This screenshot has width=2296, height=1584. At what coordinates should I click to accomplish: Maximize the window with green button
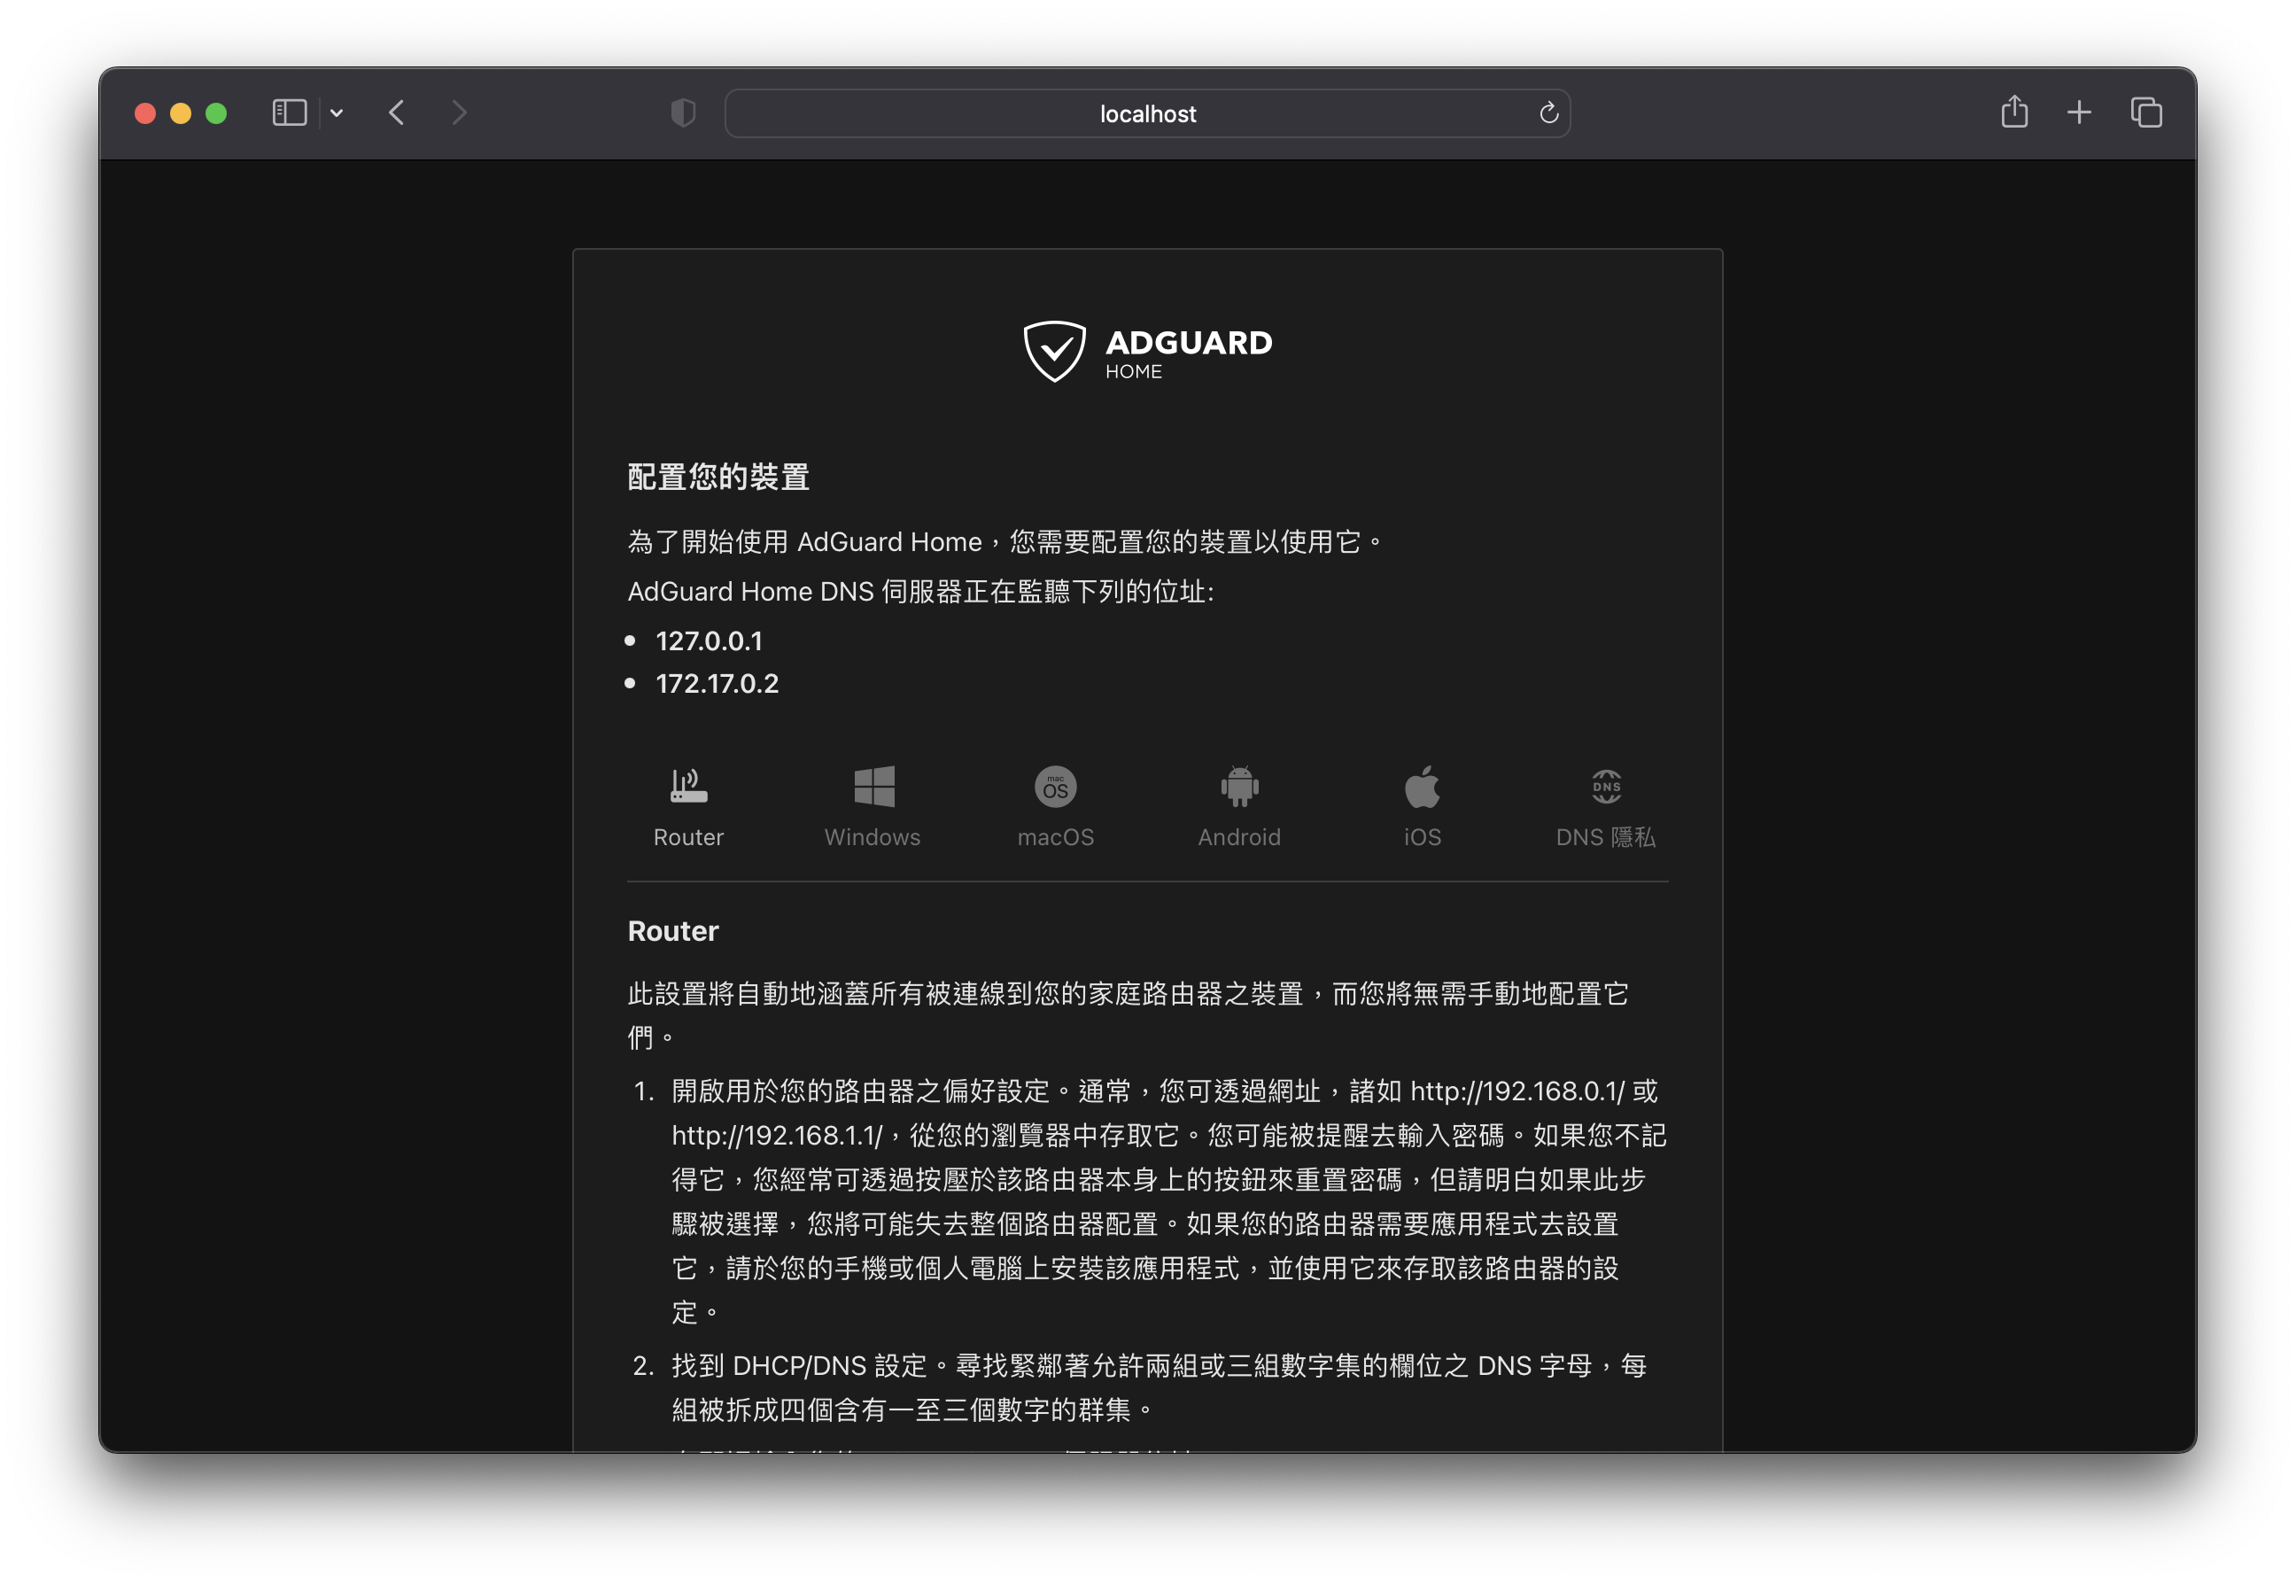click(x=216, y=113)
